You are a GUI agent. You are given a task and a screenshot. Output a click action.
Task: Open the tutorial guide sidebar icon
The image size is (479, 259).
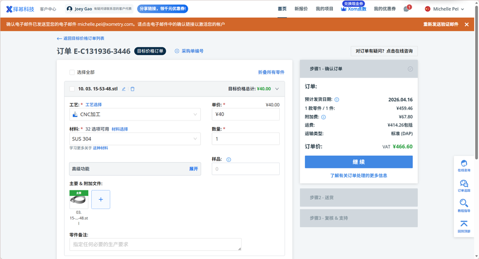tap(464, 205)
